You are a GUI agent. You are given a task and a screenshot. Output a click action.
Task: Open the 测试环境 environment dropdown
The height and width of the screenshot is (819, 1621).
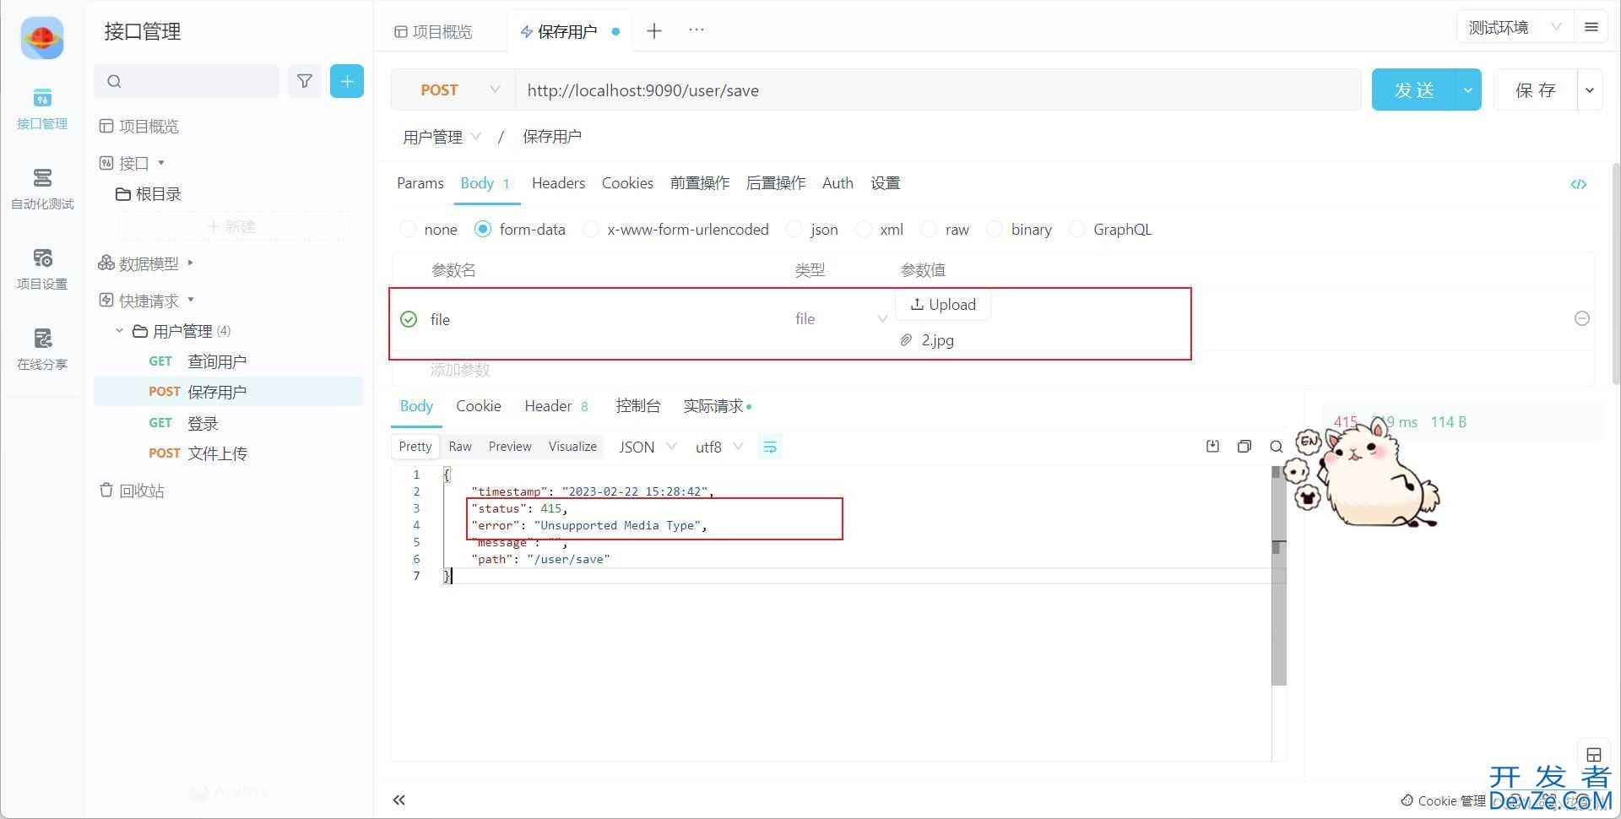click(1514, 28)
